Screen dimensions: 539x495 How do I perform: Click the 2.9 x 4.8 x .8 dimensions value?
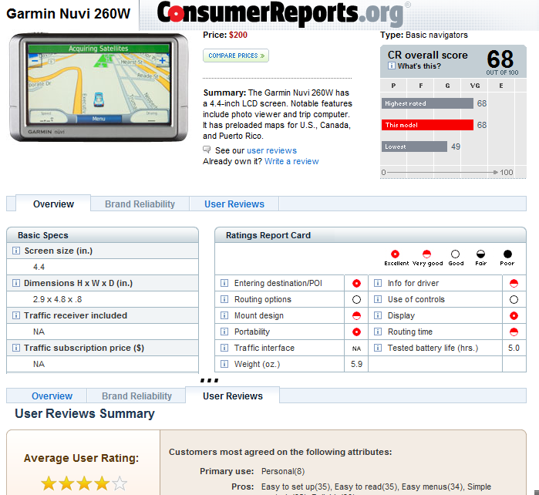[57, 299]
